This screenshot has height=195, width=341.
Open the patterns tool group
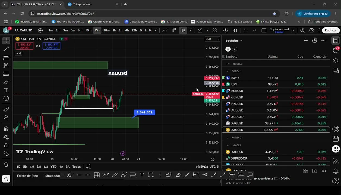(x=6, y=66)
